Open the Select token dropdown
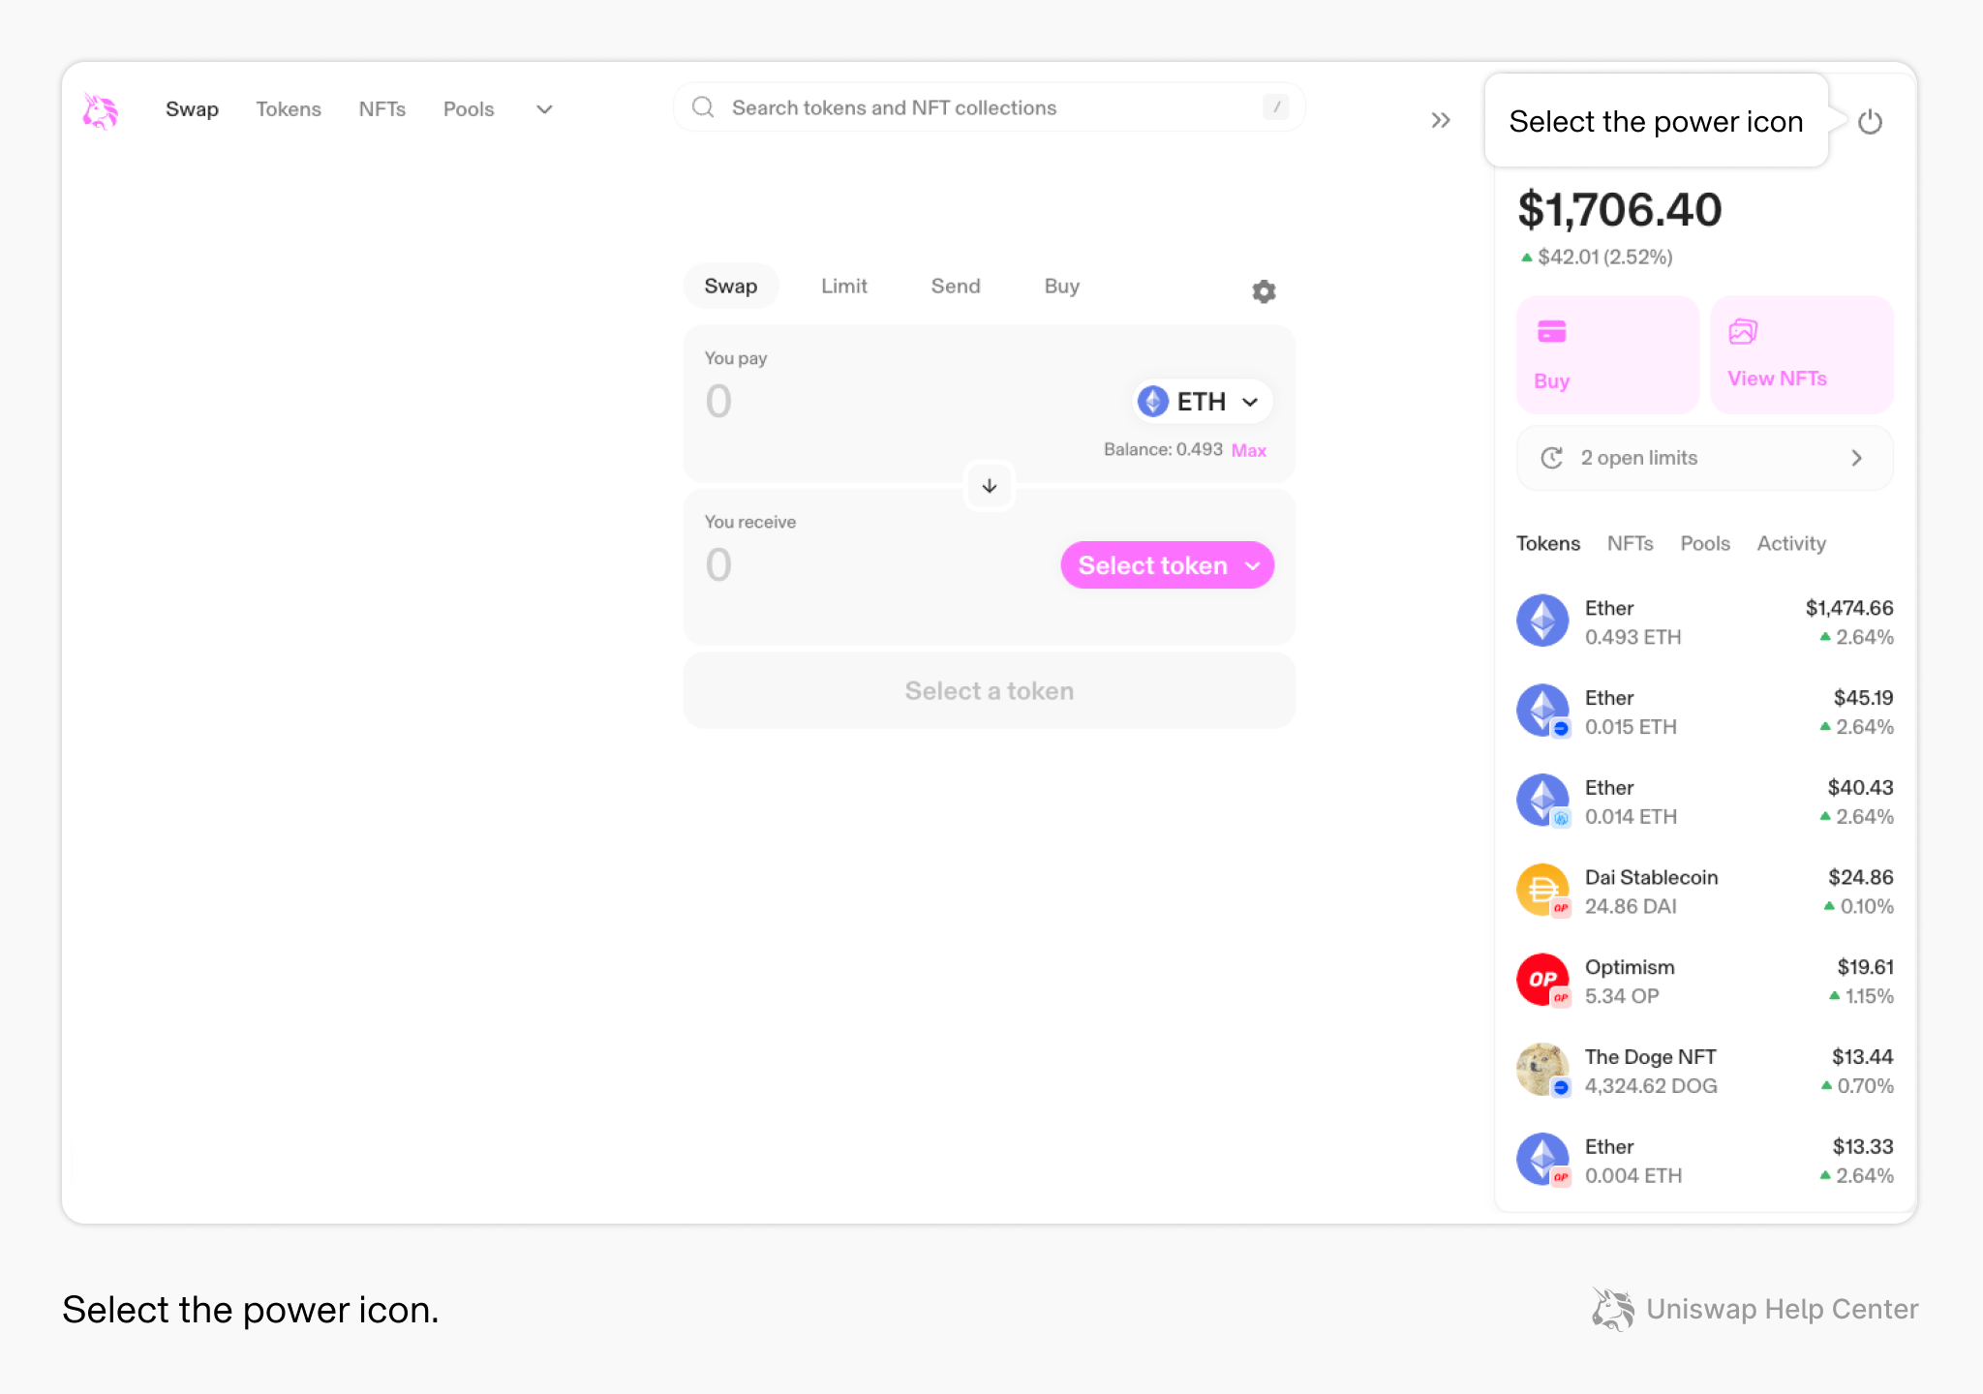The height and width of the screenshot is (1394, 1983). coord(1167,565)
